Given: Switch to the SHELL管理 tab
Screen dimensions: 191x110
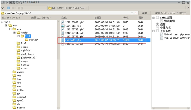Looking at the screenshot, I should click(26, 8).
